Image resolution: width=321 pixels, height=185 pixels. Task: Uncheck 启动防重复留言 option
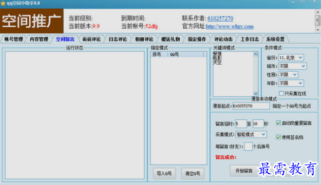tap(278, 123)
